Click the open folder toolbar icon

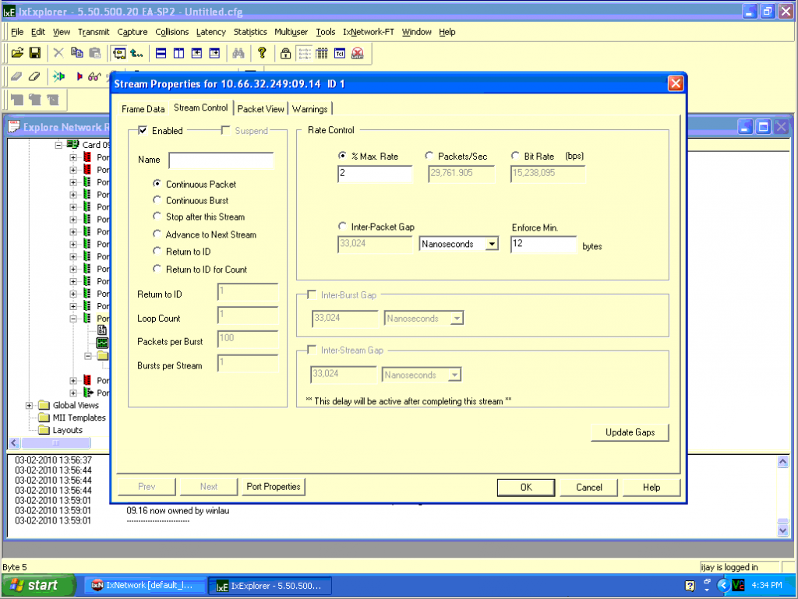tap(17, 53)
